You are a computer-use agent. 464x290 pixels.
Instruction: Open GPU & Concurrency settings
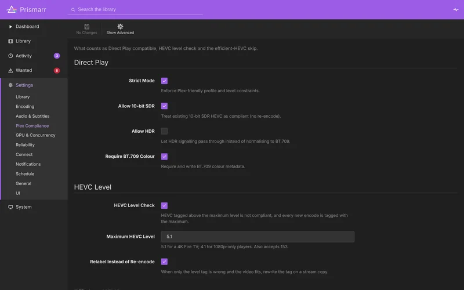coord(35,135)
